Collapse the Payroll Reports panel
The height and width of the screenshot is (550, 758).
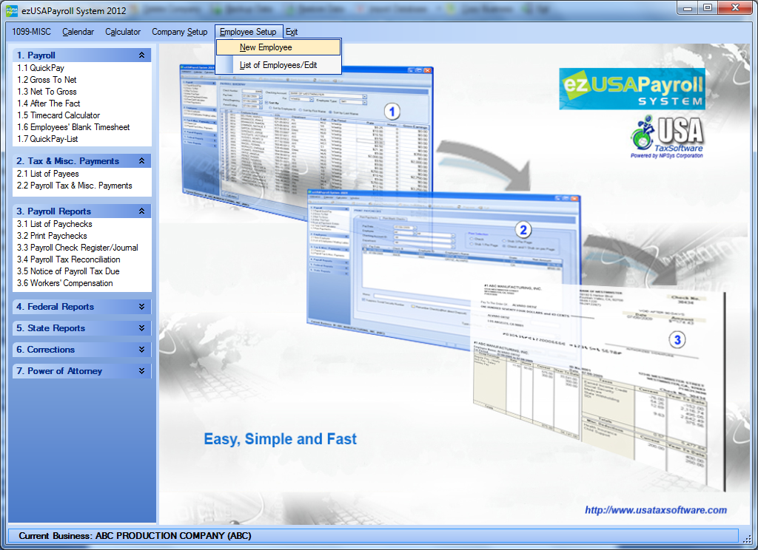pos(141,211)
